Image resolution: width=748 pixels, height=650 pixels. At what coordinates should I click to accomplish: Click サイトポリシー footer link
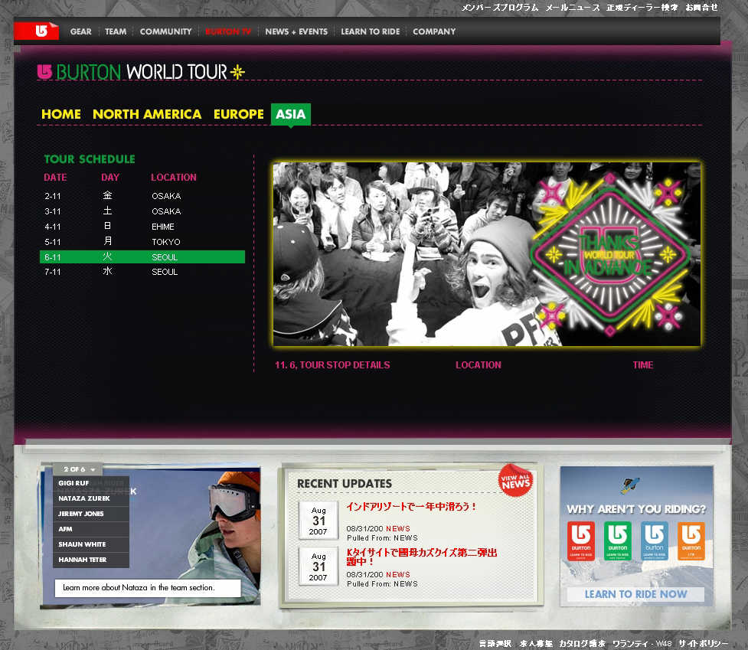pyautogui.click(x=703, y=643)
